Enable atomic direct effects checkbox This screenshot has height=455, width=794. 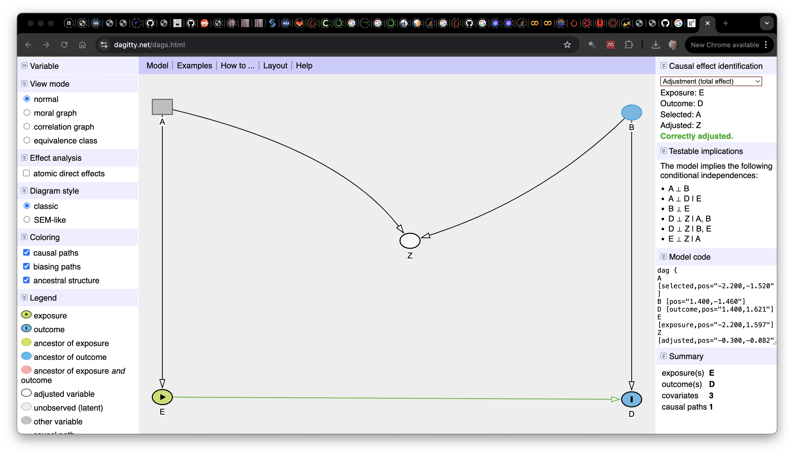click(27, 173)
